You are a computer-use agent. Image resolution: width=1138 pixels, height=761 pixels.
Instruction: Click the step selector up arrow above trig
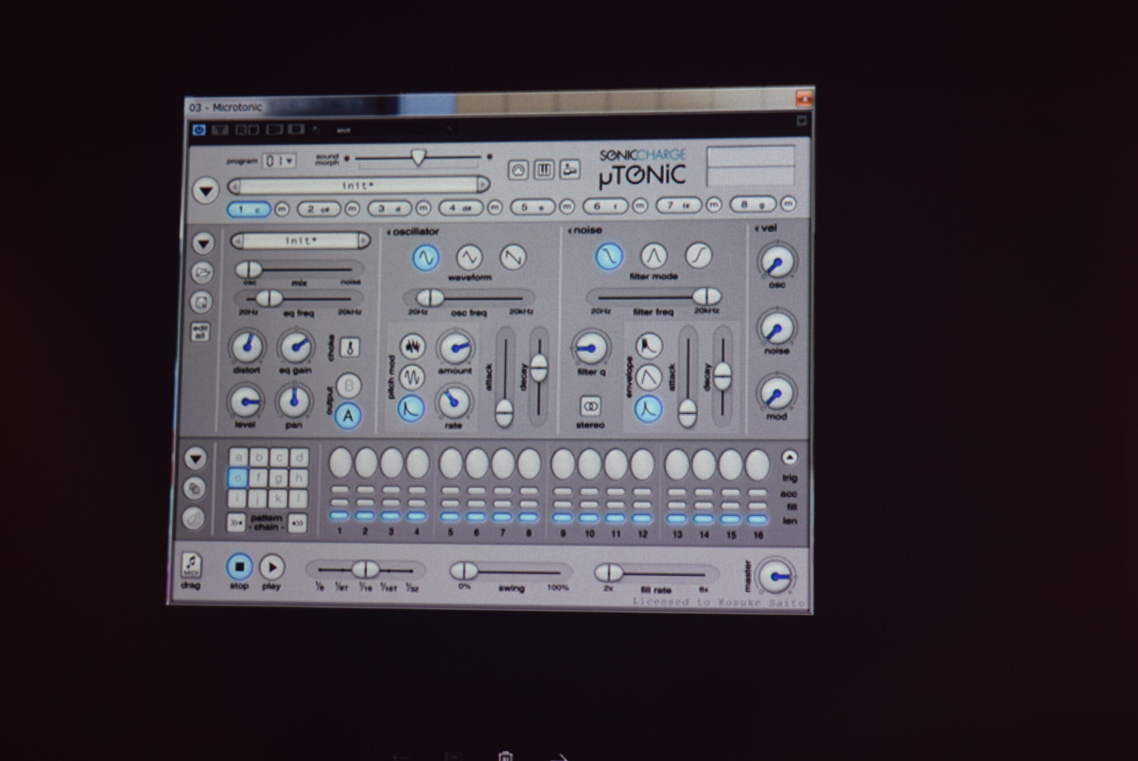point(789,457)
